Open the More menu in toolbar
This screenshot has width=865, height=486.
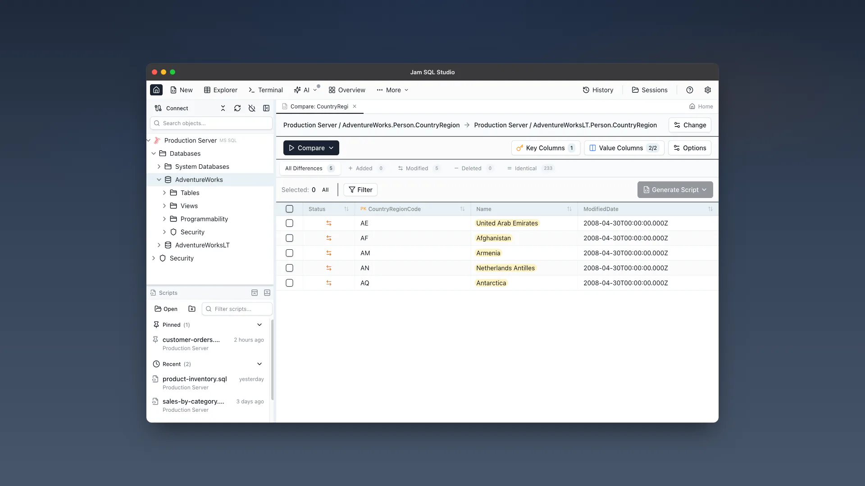click(393, 90)
